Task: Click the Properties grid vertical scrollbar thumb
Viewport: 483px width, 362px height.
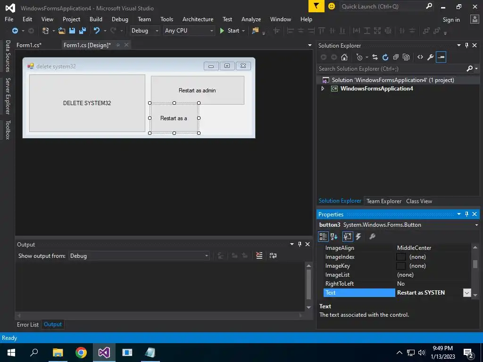Action: tap(475, 264)
